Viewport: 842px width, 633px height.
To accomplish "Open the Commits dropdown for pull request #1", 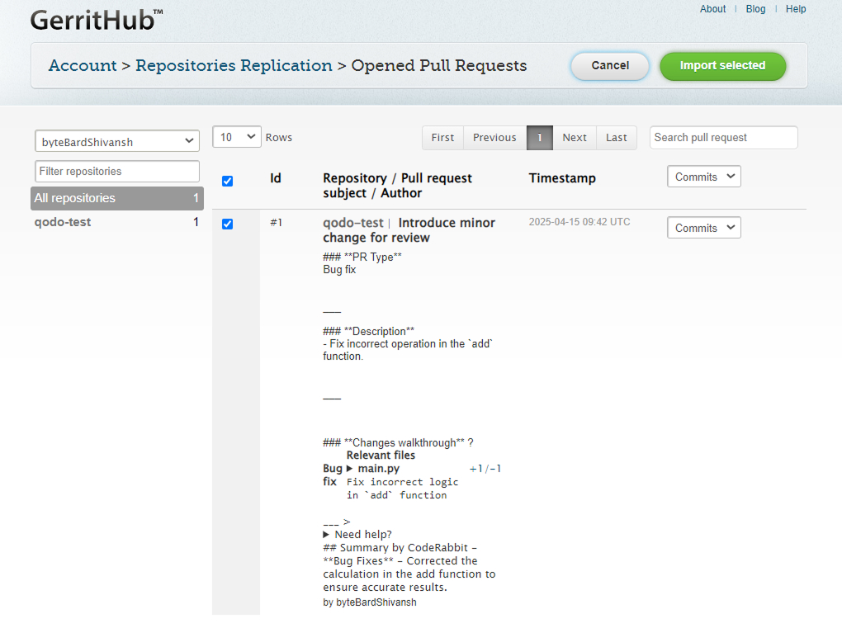I will pyautogui.click(x=704, y=228).
